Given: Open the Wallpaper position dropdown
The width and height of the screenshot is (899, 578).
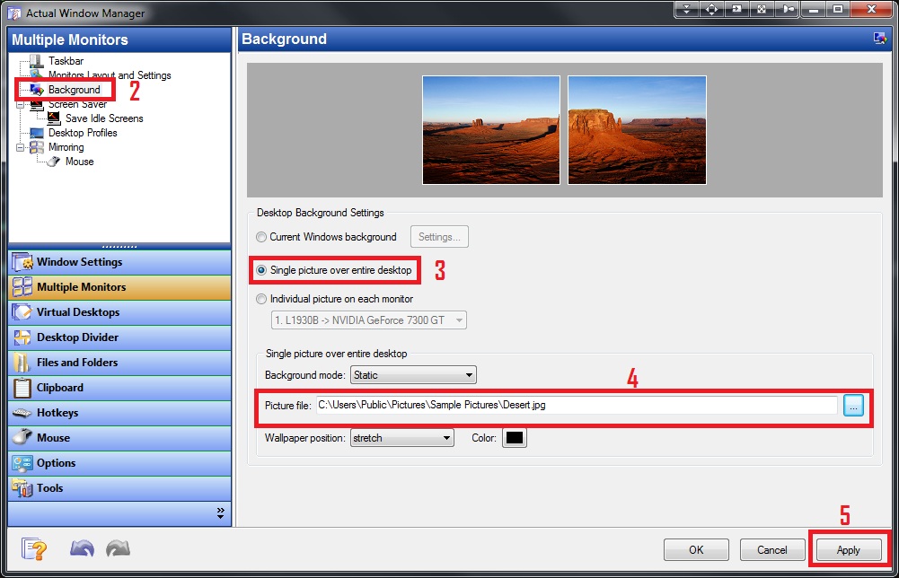Looking at the screenshot, I should 402,438.
